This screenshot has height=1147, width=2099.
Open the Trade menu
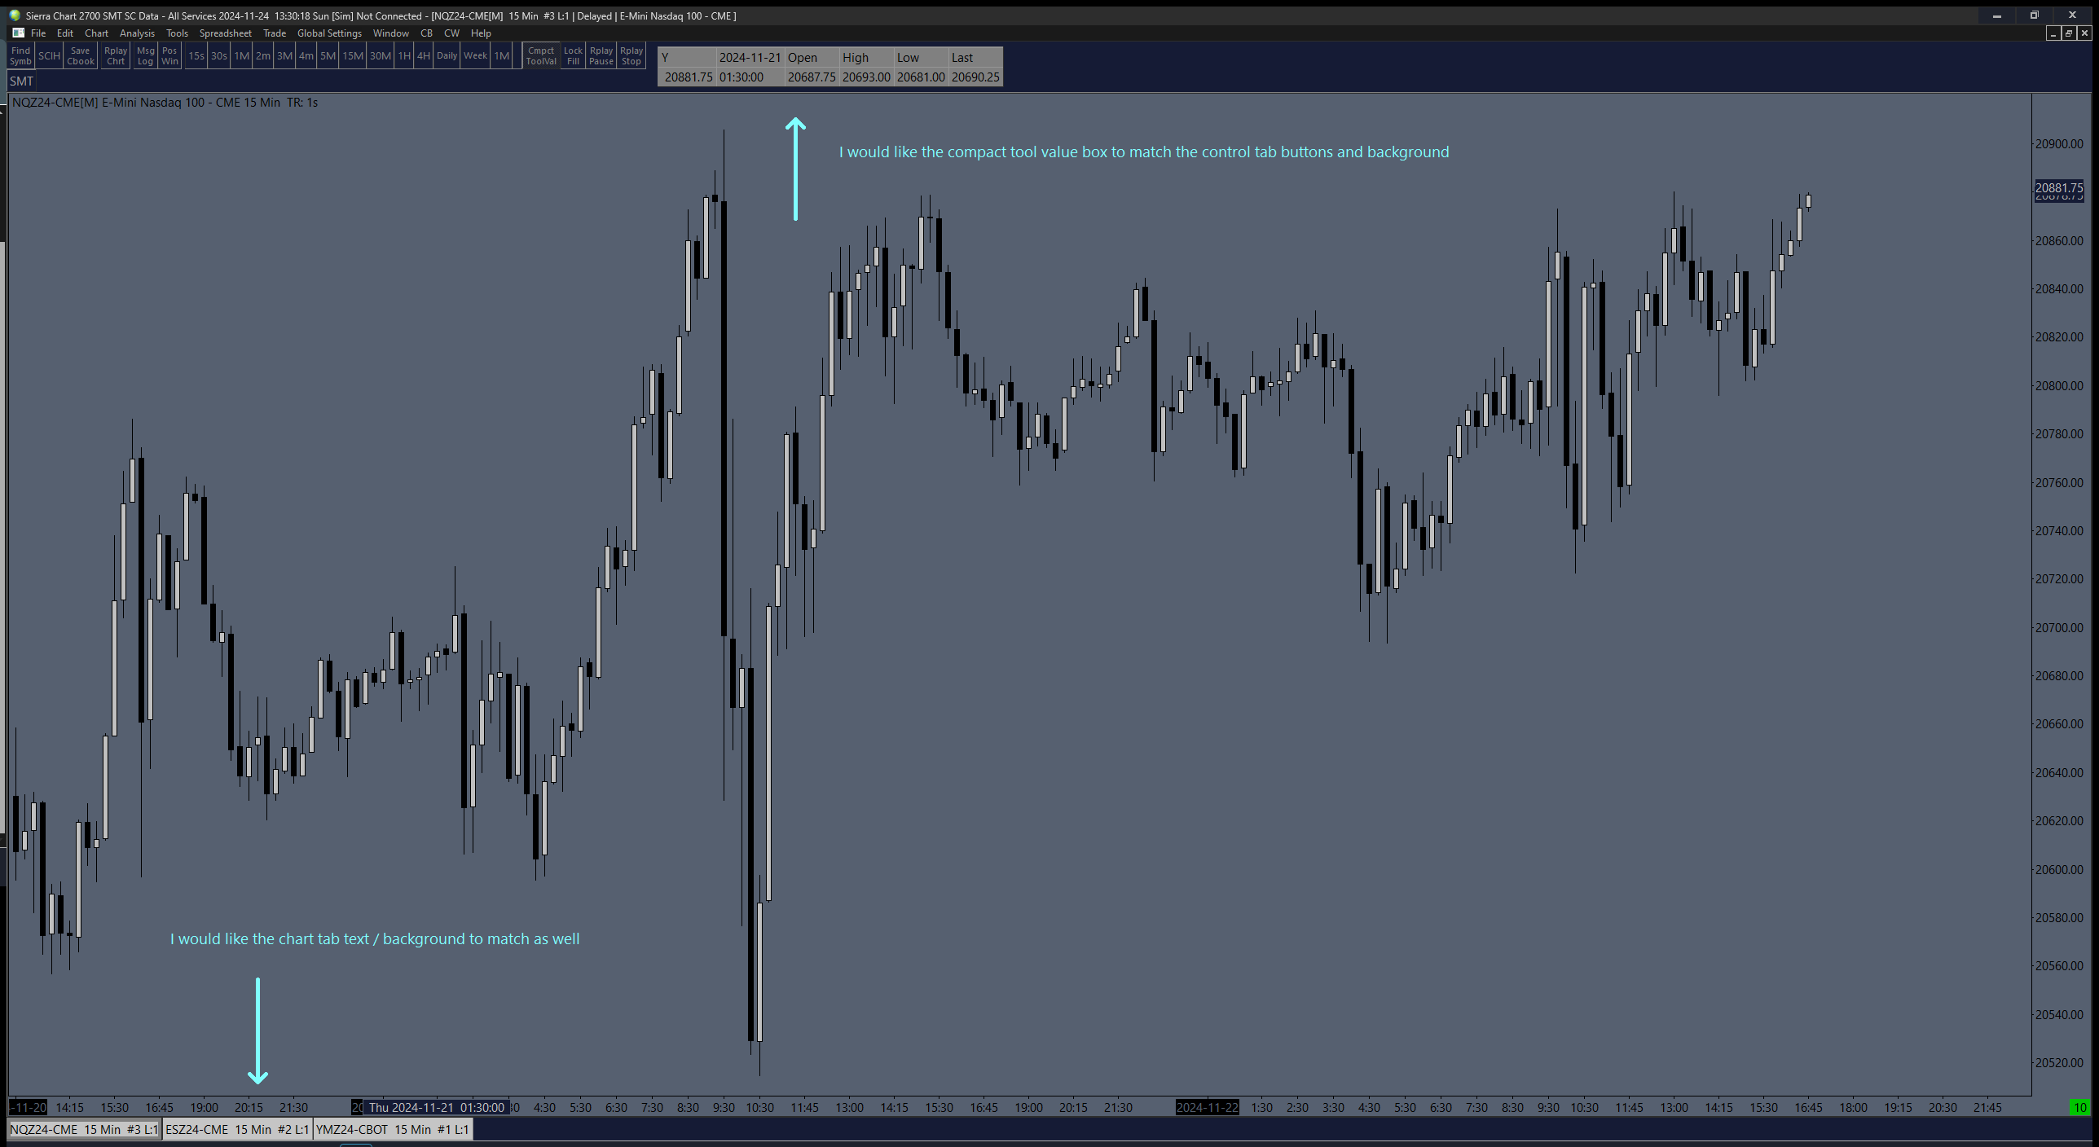274,33
